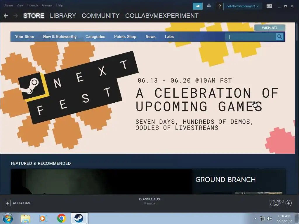This screenshot has width=299, height=224.
Task: Focus the store search field
Action: pos(250,37)
